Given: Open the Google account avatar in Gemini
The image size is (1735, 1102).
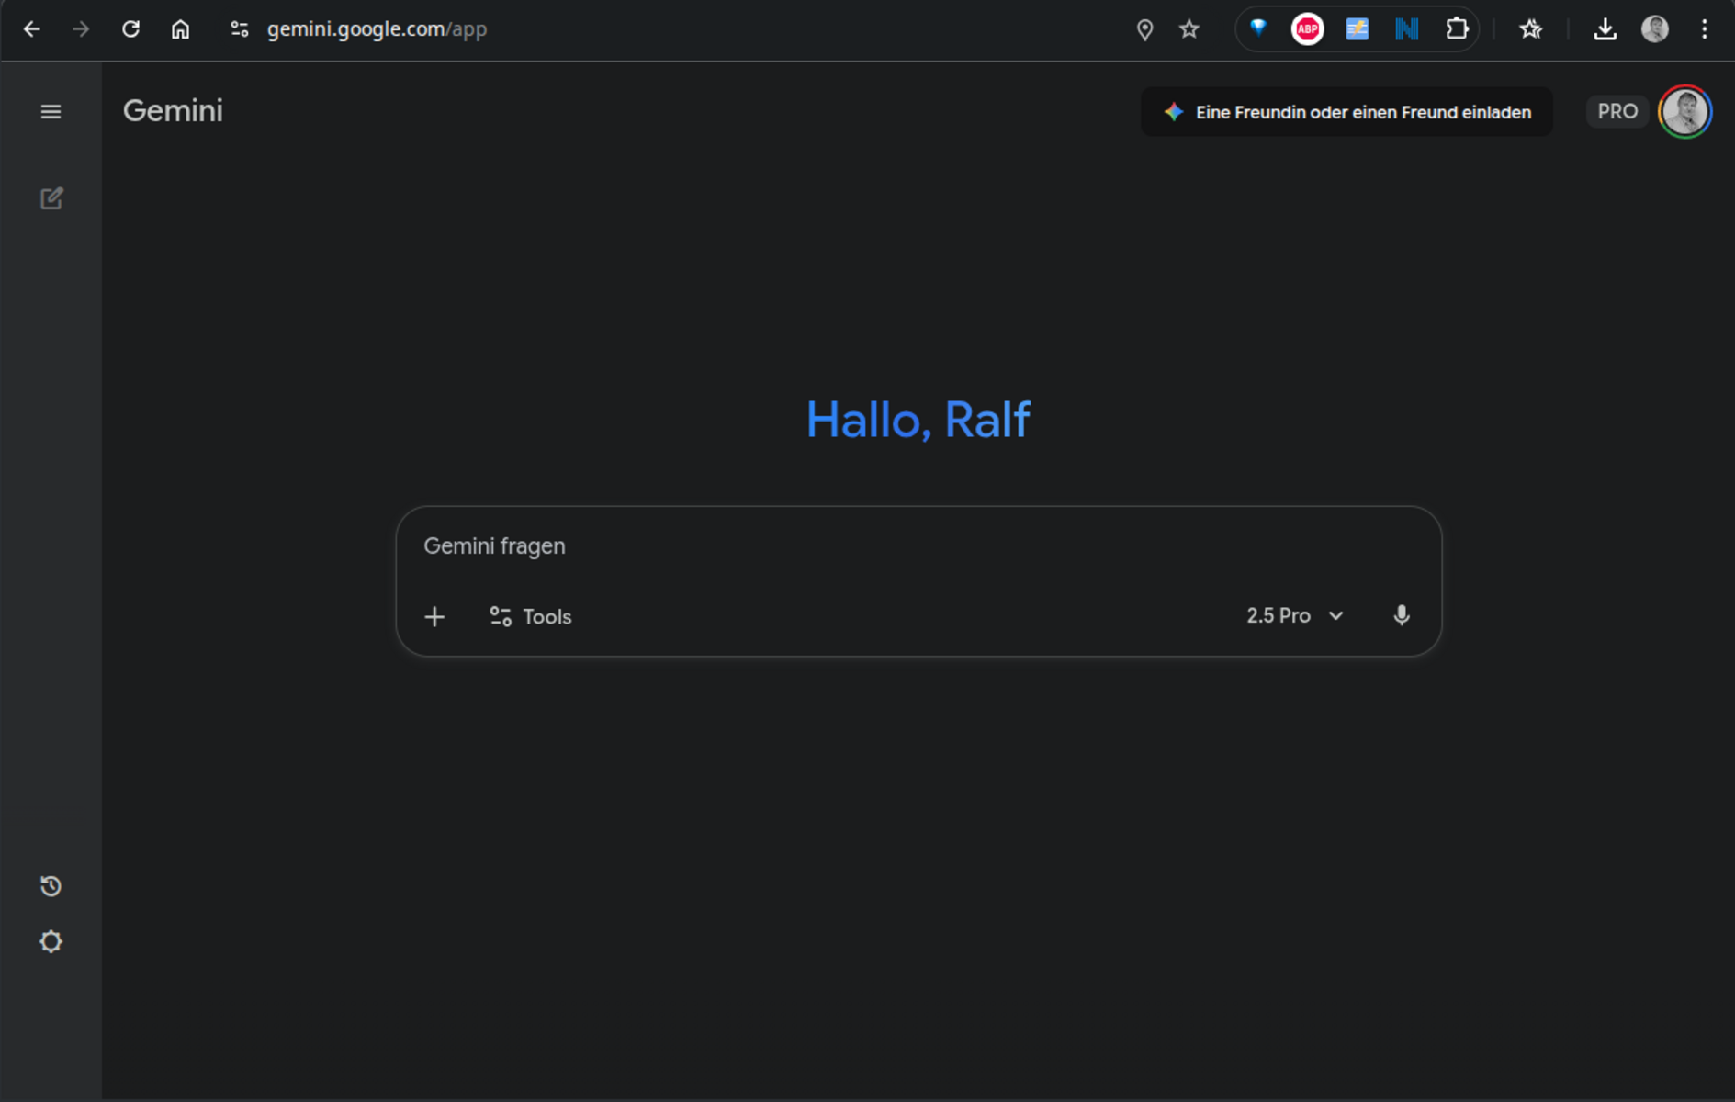Looking at the screenshot, I should 1684,112.
